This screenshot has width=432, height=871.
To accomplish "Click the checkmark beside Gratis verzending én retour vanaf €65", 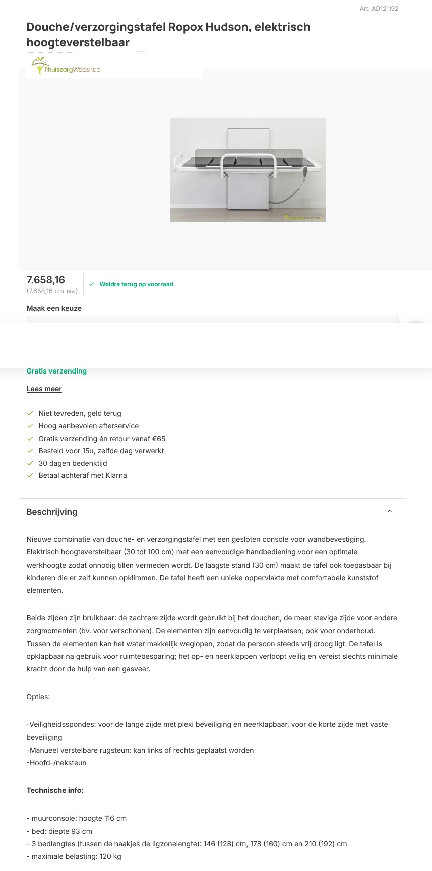I will (30, 438).
